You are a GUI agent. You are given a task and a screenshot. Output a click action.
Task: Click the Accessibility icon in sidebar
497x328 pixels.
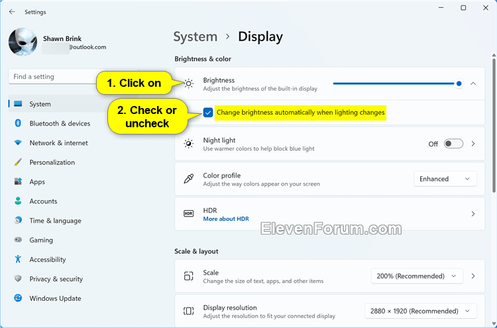(18, 260)
